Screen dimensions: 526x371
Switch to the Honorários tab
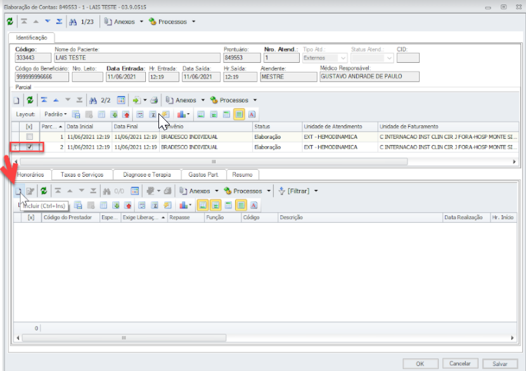30,175
